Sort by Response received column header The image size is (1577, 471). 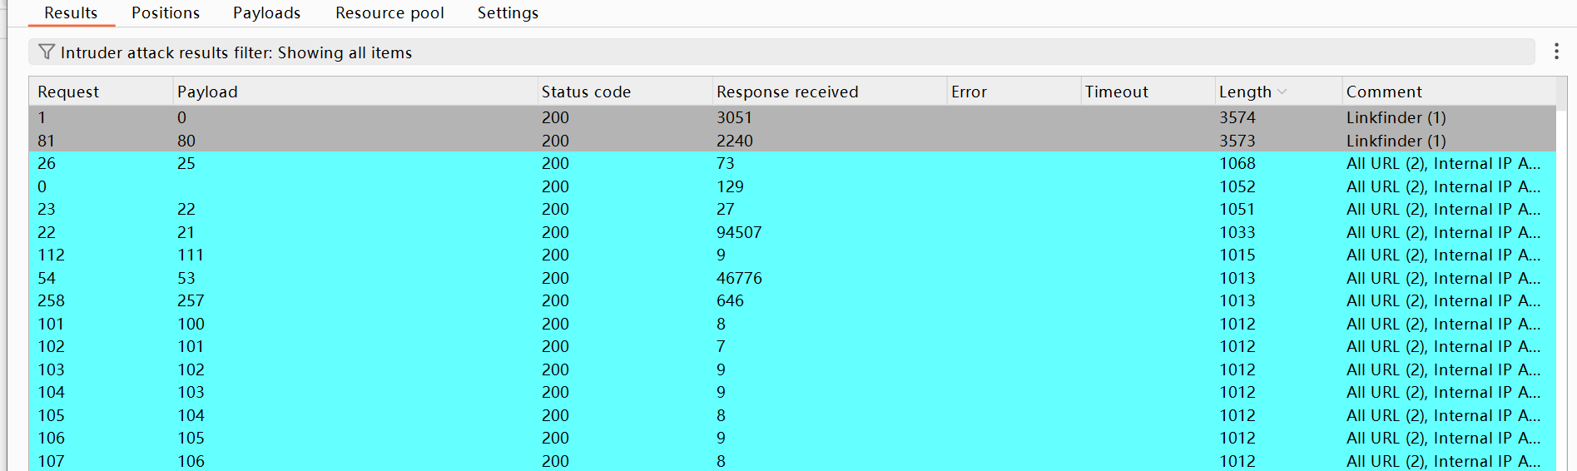pos(830,92)
